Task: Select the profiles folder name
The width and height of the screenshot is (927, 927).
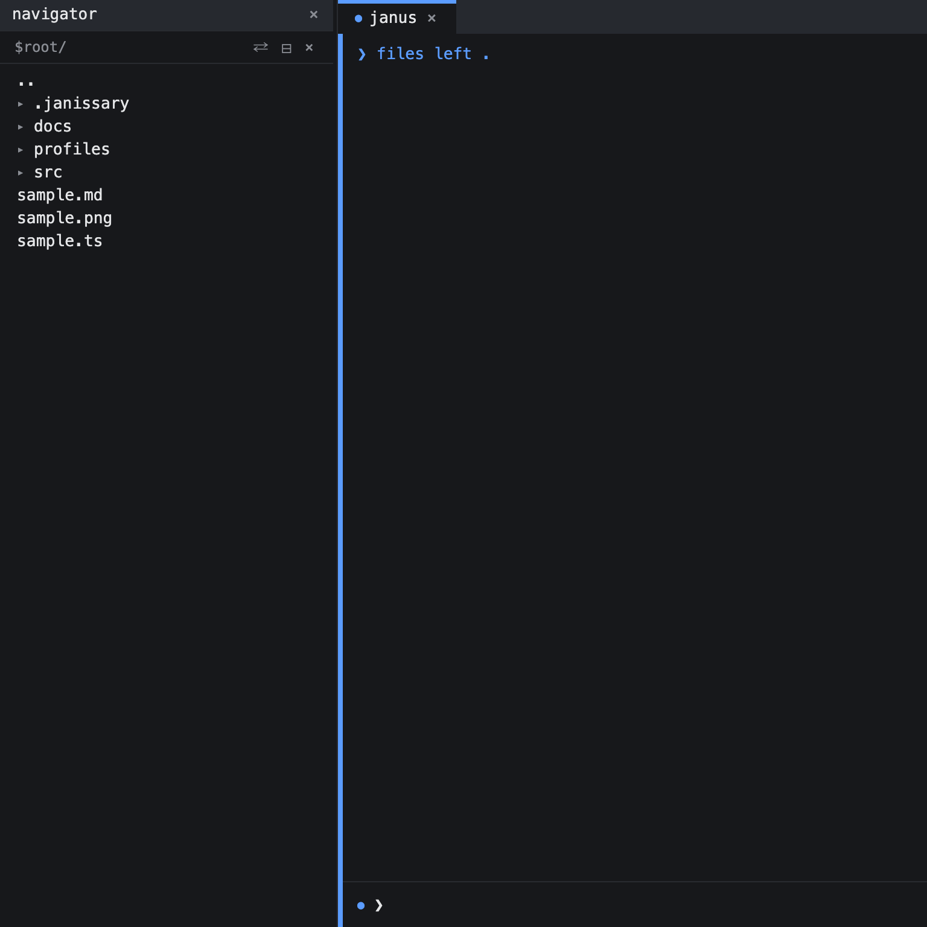Action: click(72, 149)
